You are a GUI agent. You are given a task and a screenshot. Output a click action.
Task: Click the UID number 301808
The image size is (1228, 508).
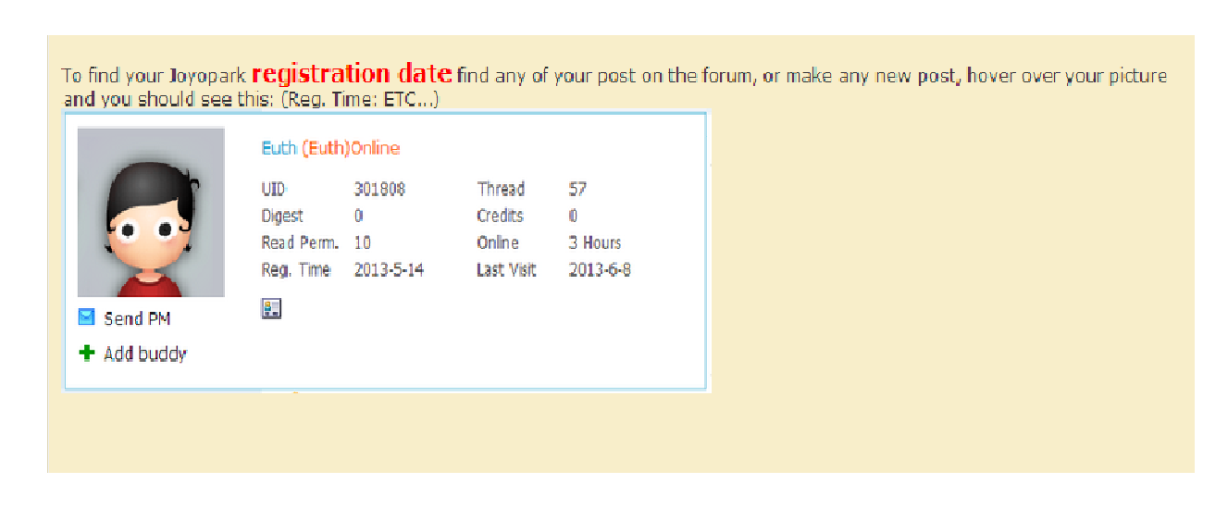[379, 189]
